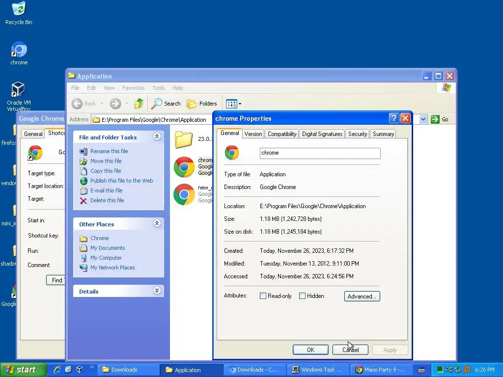Click the Advanced... attributes button
The width and height of the screenshot is (503, 377).
click(362, 296)
